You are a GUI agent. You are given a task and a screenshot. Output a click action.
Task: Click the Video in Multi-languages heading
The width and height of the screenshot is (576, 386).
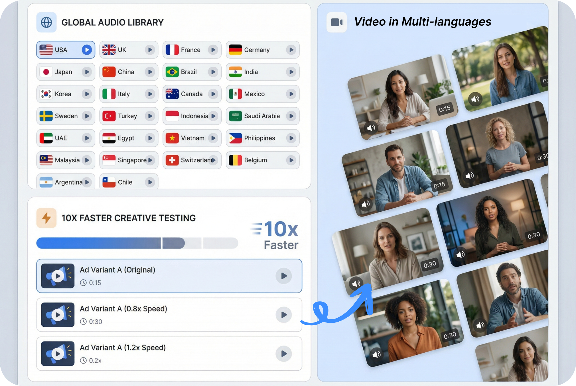click(x=423, y=22)
